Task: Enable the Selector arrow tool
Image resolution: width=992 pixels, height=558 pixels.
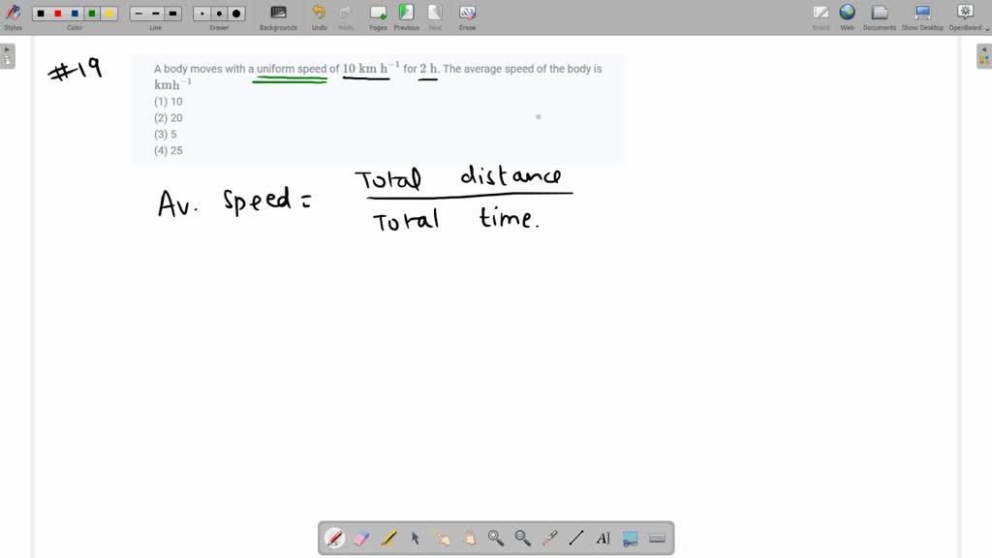Action: 415,538
